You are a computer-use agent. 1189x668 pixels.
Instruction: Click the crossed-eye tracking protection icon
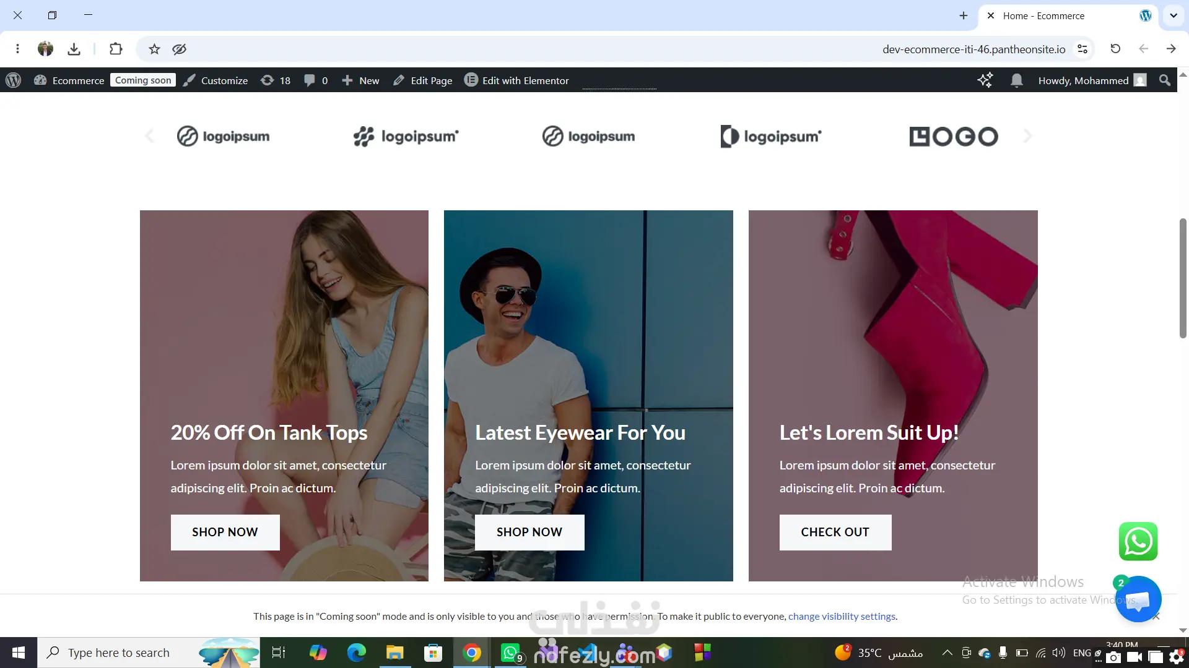point(180,49)
